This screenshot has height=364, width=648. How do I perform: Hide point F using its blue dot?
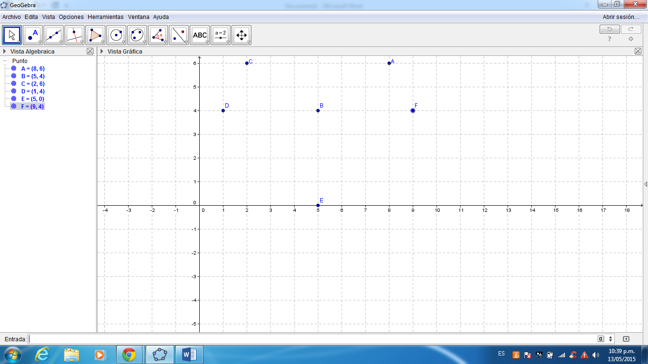point(13,106)
